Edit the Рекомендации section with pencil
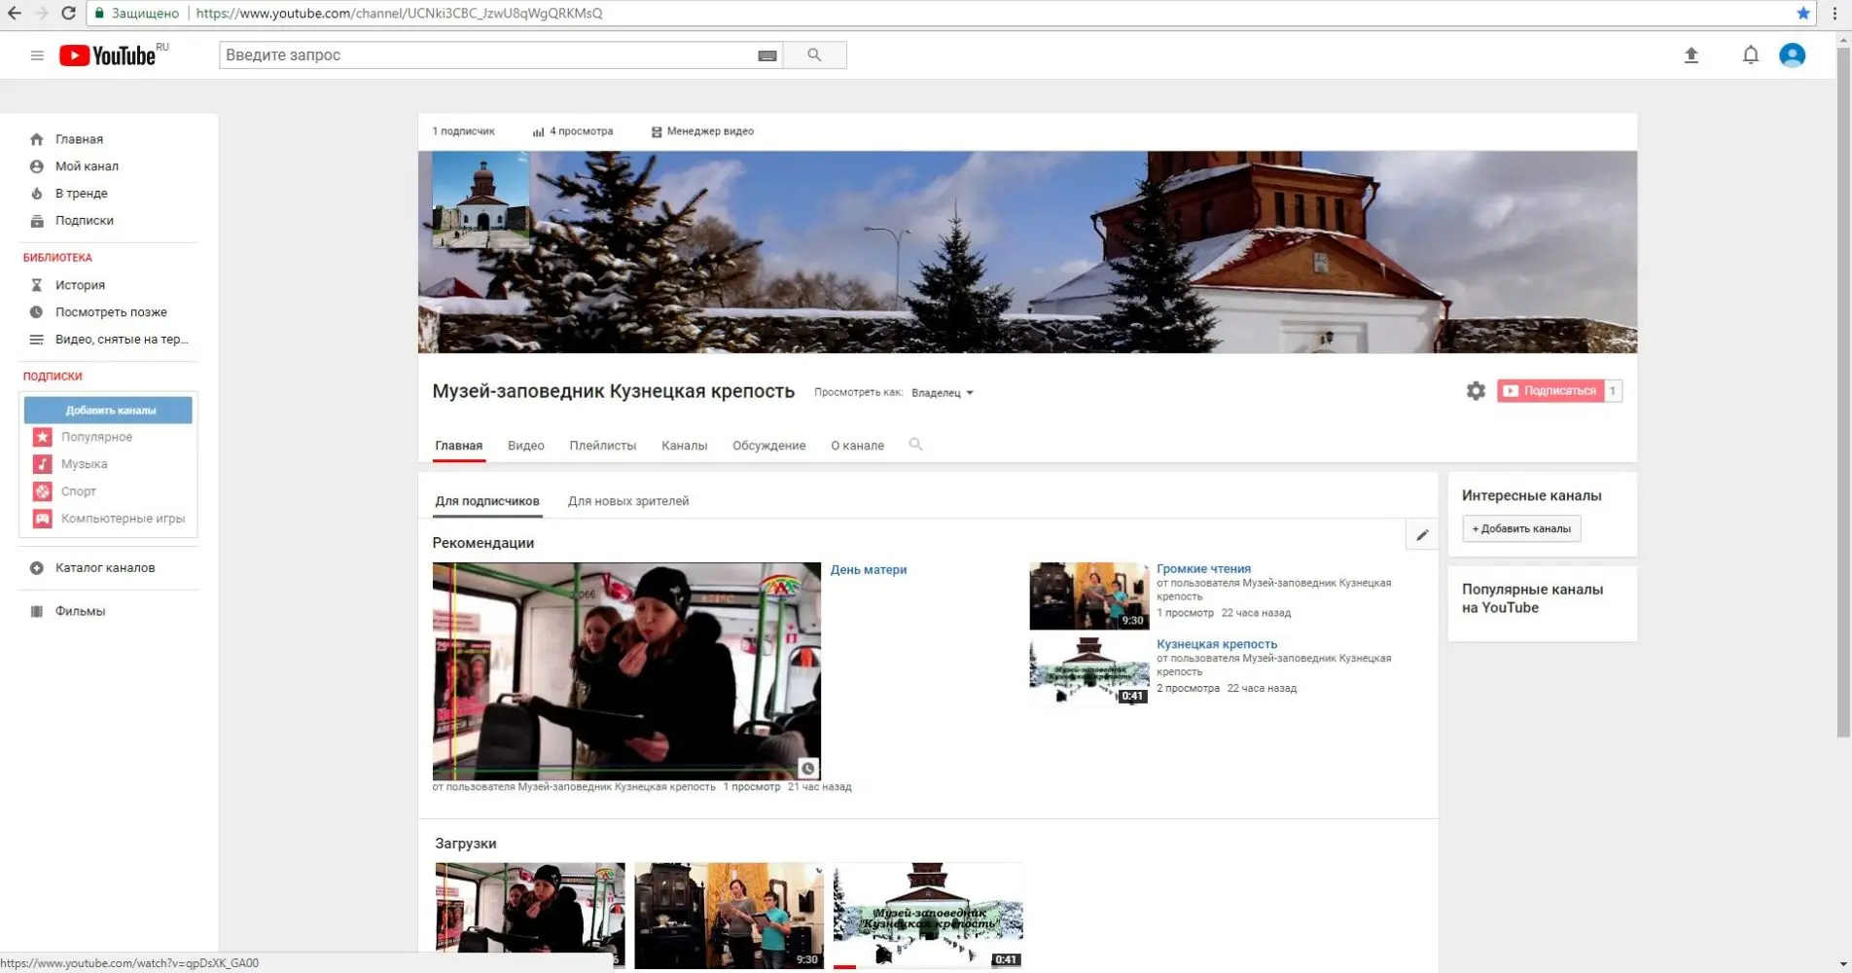 pyautogui.click(x=1422, y=535)
